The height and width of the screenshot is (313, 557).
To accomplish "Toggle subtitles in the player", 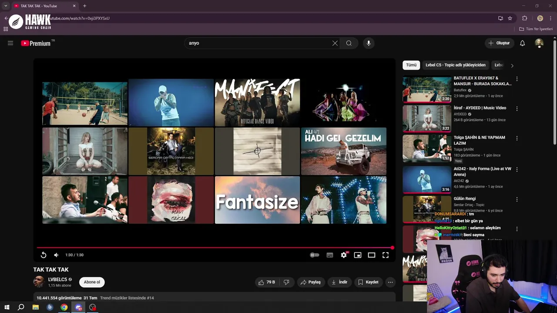I will [330, 255].
